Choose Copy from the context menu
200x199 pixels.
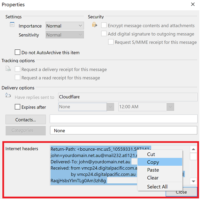[x=160, y=162]
